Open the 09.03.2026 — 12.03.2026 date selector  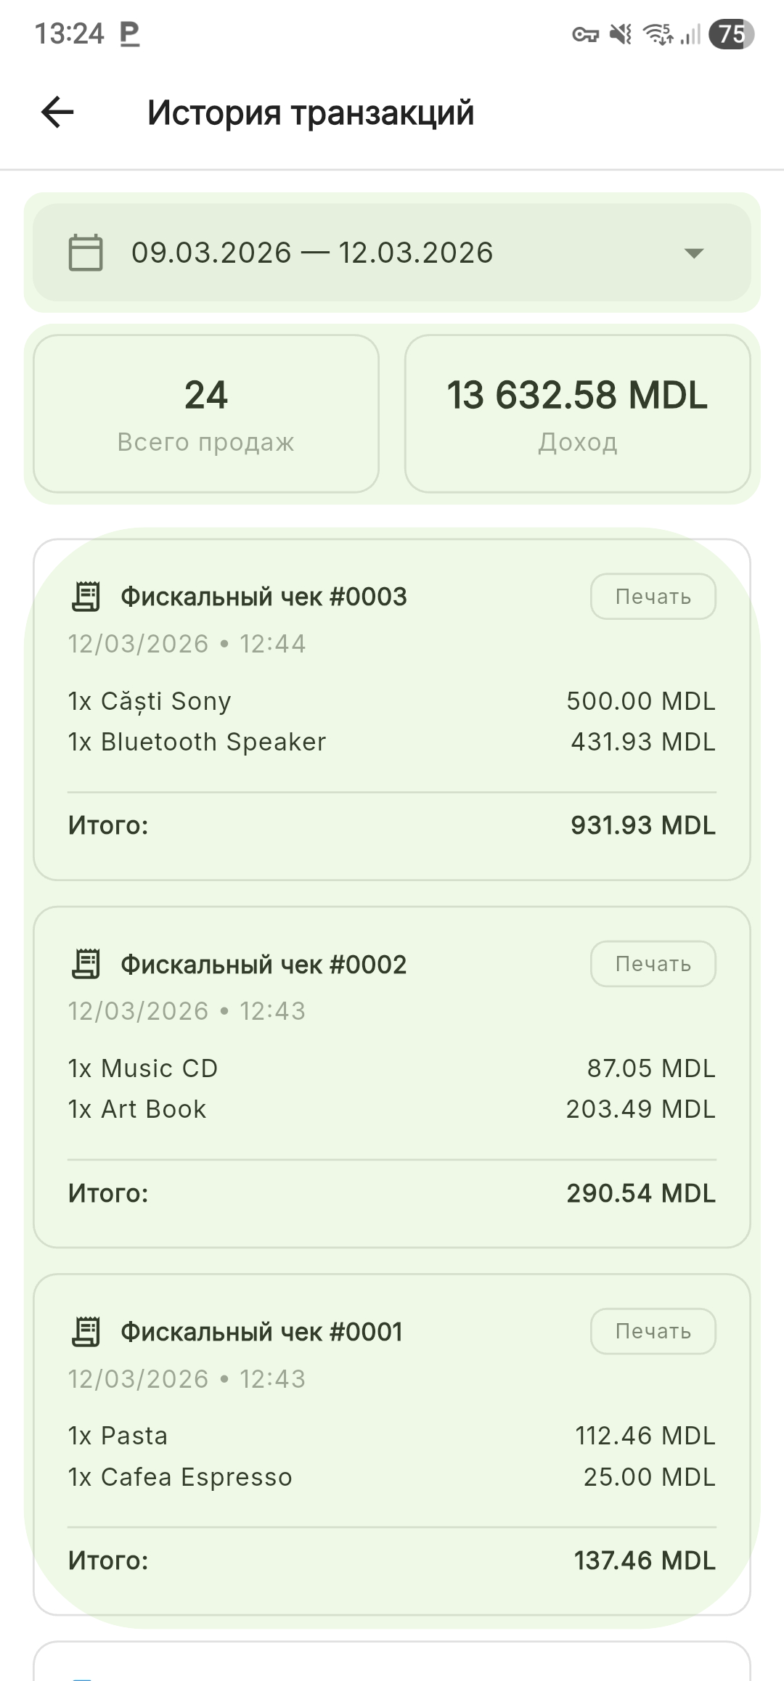click(x=312, y=253)
